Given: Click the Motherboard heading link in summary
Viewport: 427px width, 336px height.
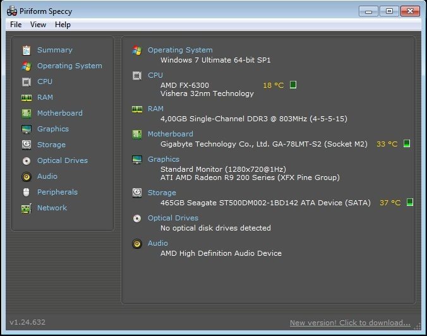Looking at the screenshot, I should [x=171, y=134].
